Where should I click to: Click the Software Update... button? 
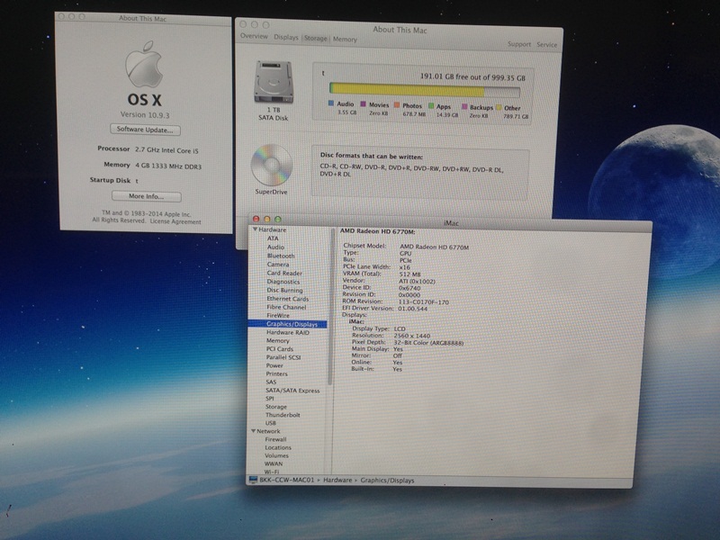click(145, 130)
